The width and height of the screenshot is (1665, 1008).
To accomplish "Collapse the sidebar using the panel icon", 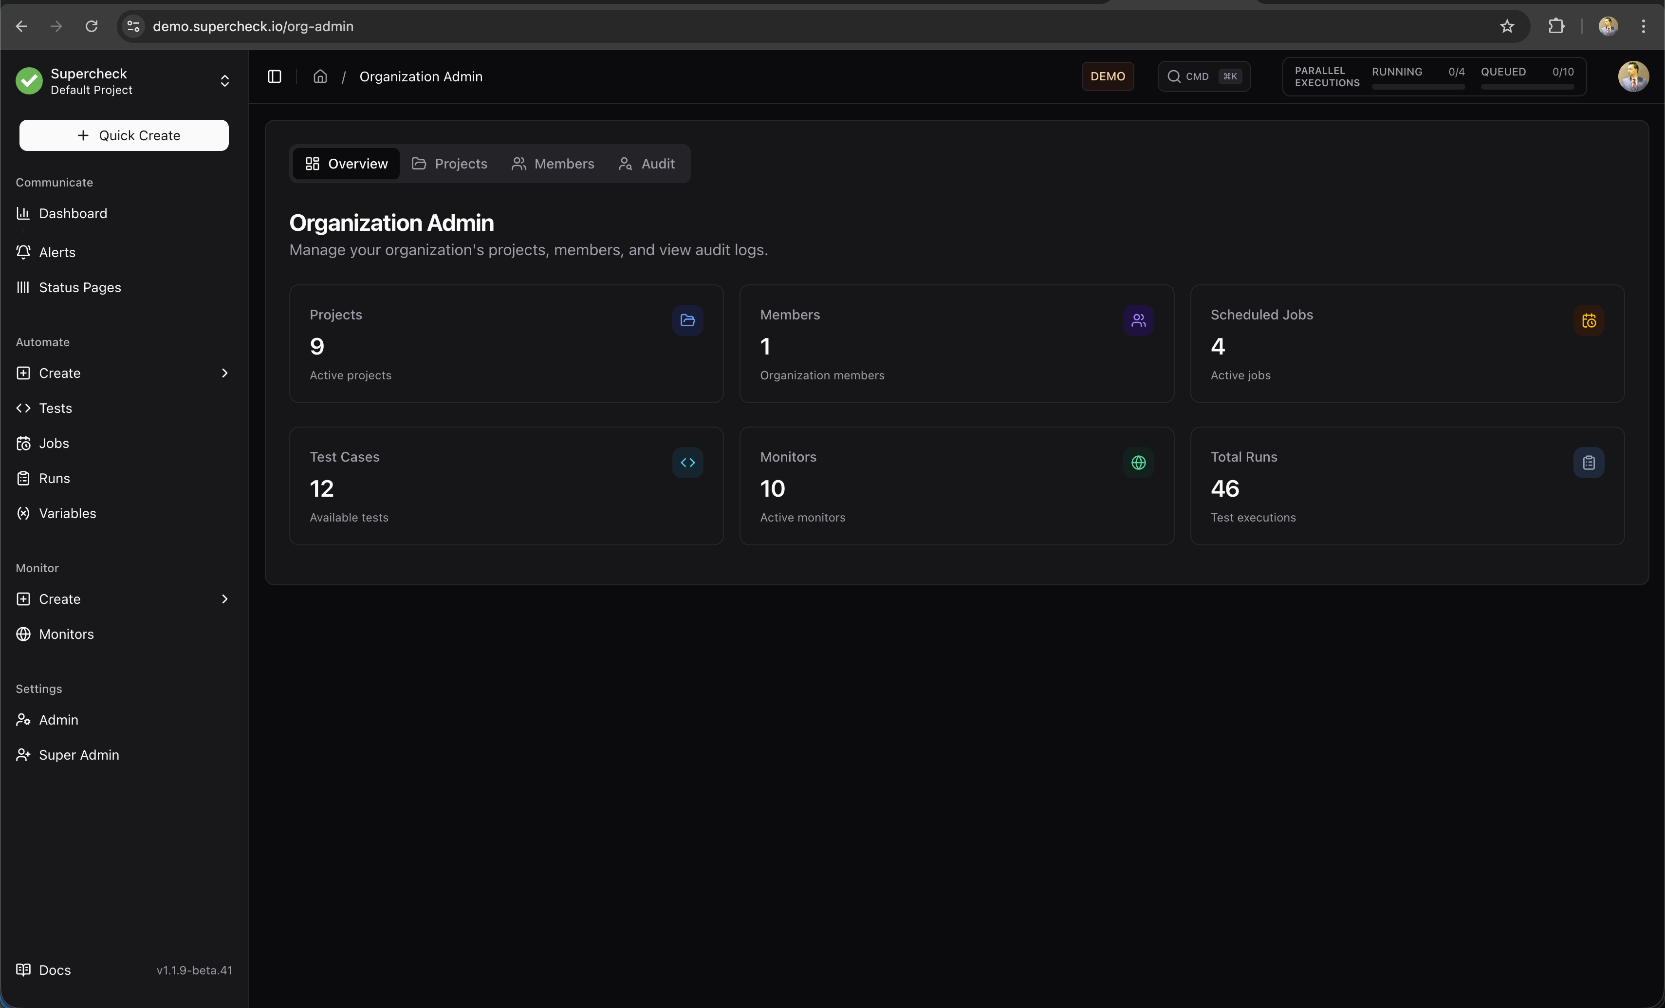I will coord(274,76).
